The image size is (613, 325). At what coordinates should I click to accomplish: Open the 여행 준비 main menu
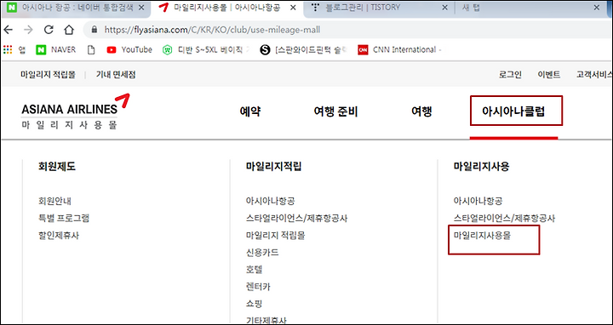(335, 111)
